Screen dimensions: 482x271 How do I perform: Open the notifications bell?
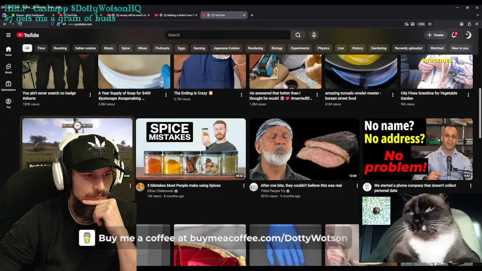(x=454, y=35)
